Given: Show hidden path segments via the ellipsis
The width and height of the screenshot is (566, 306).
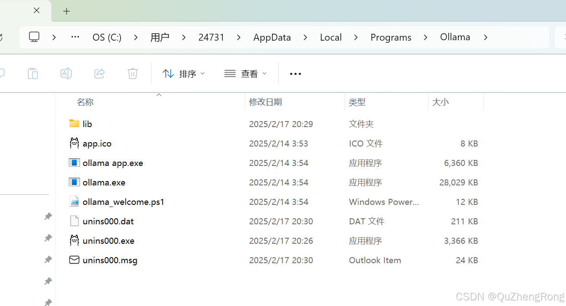Looking at the screenshot, I should (x=75, y=37).
